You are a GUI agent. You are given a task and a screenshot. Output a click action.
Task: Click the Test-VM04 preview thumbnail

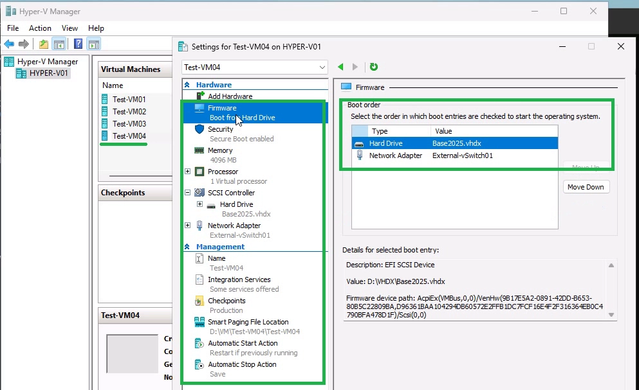133,354
